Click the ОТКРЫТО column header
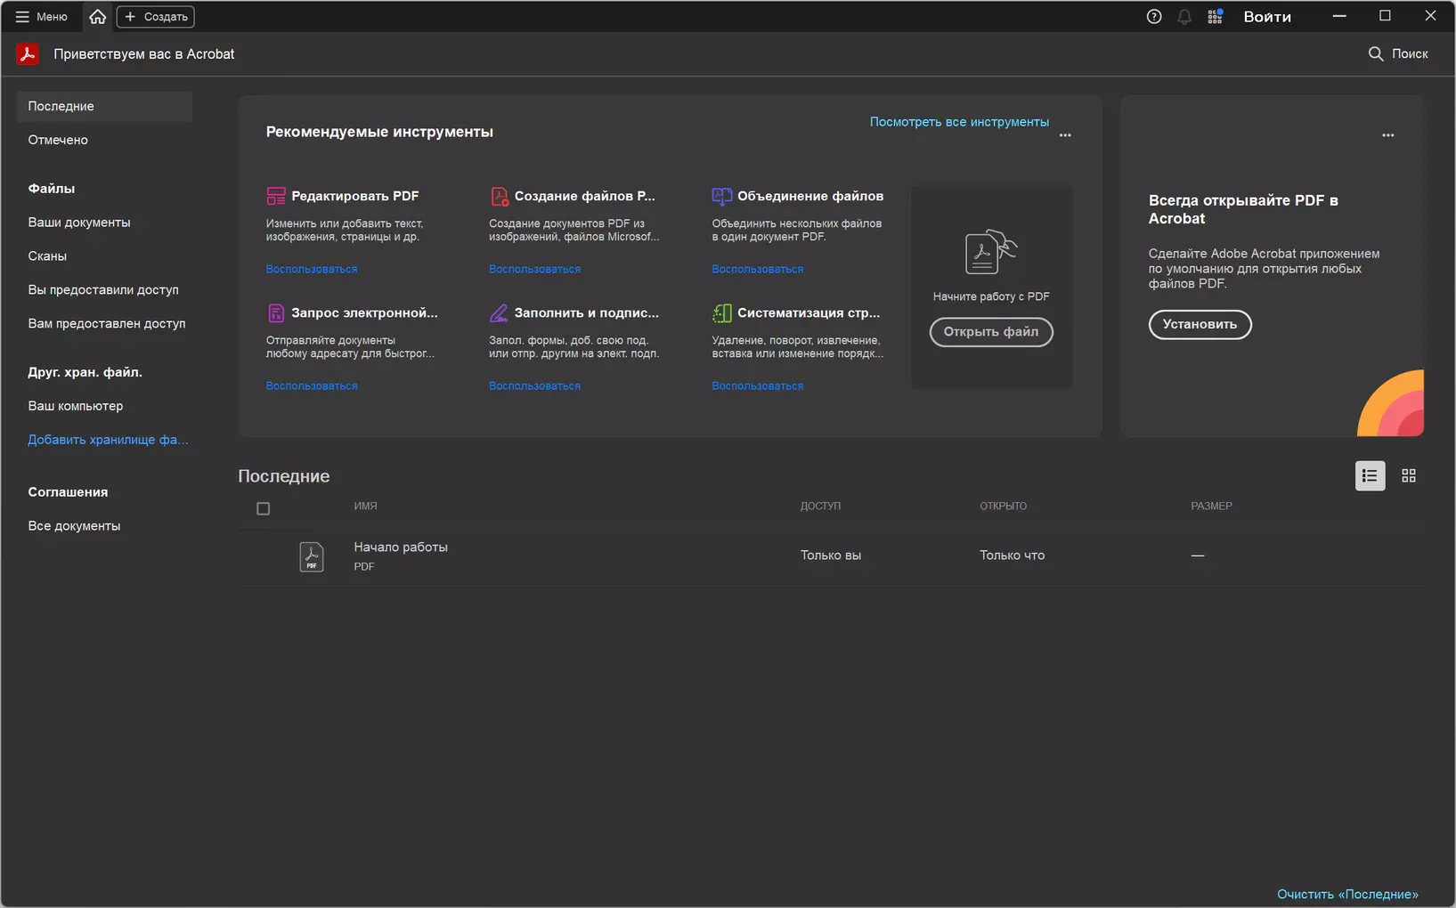Screen dimensions: 1456x908 tap(1004, 507)
